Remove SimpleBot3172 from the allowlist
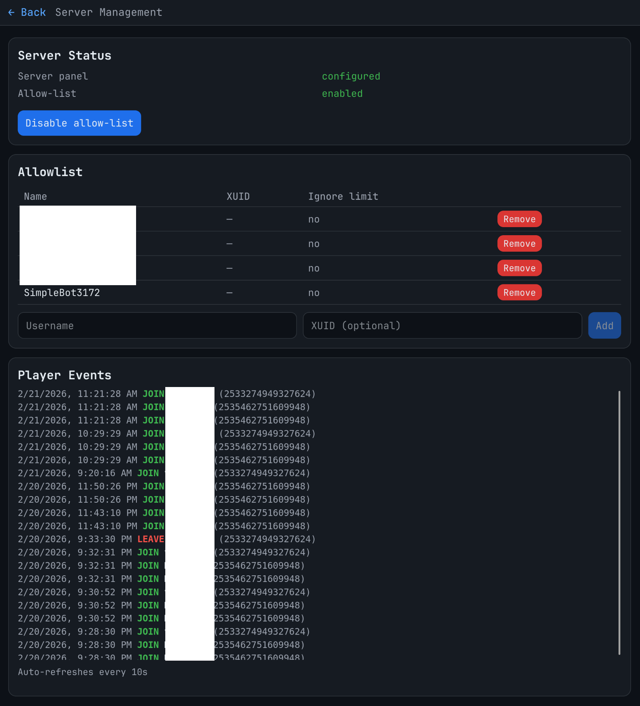Screen dimensions: 640x706 pos(519,292)
